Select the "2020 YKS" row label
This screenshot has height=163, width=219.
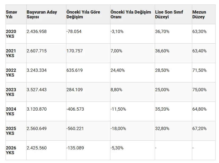(11, 34)
